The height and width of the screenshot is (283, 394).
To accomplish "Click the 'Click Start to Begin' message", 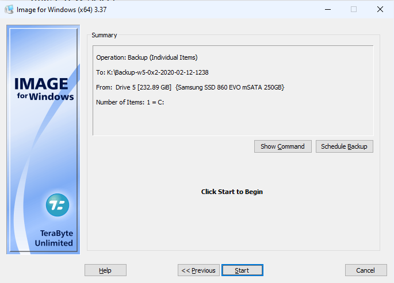I will click(232, 192).
